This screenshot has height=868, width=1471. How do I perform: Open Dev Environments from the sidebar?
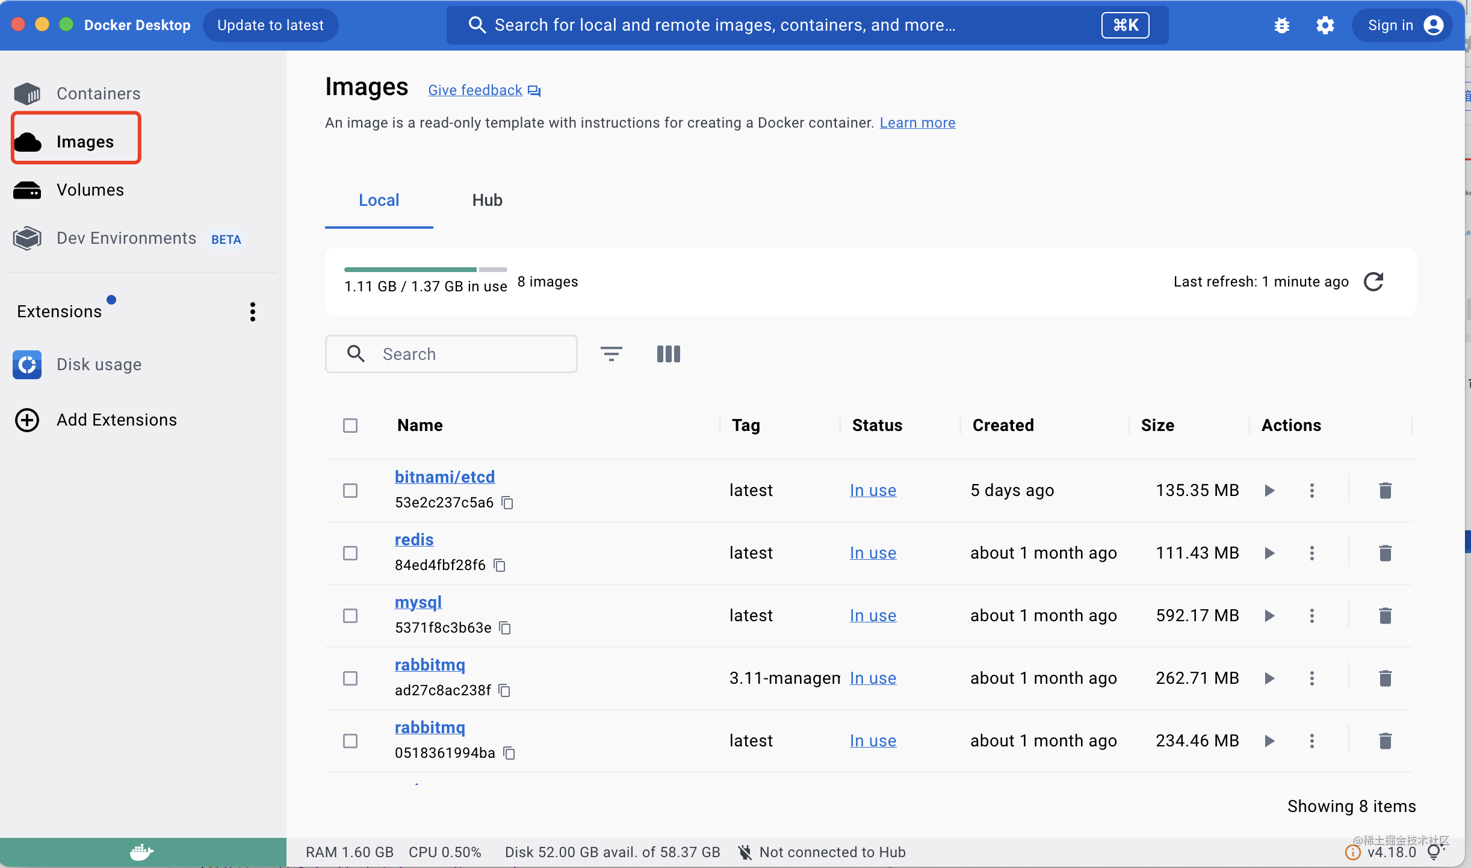click(125, 238)
